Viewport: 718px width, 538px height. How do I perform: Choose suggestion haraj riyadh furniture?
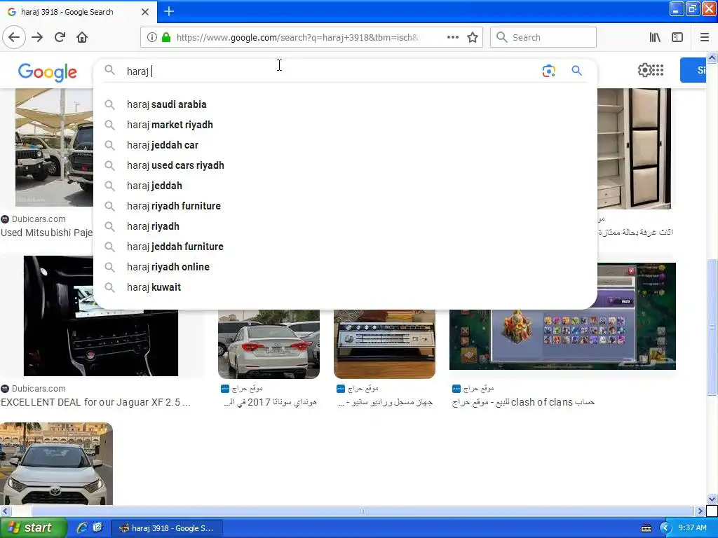(x=345, y=206)
